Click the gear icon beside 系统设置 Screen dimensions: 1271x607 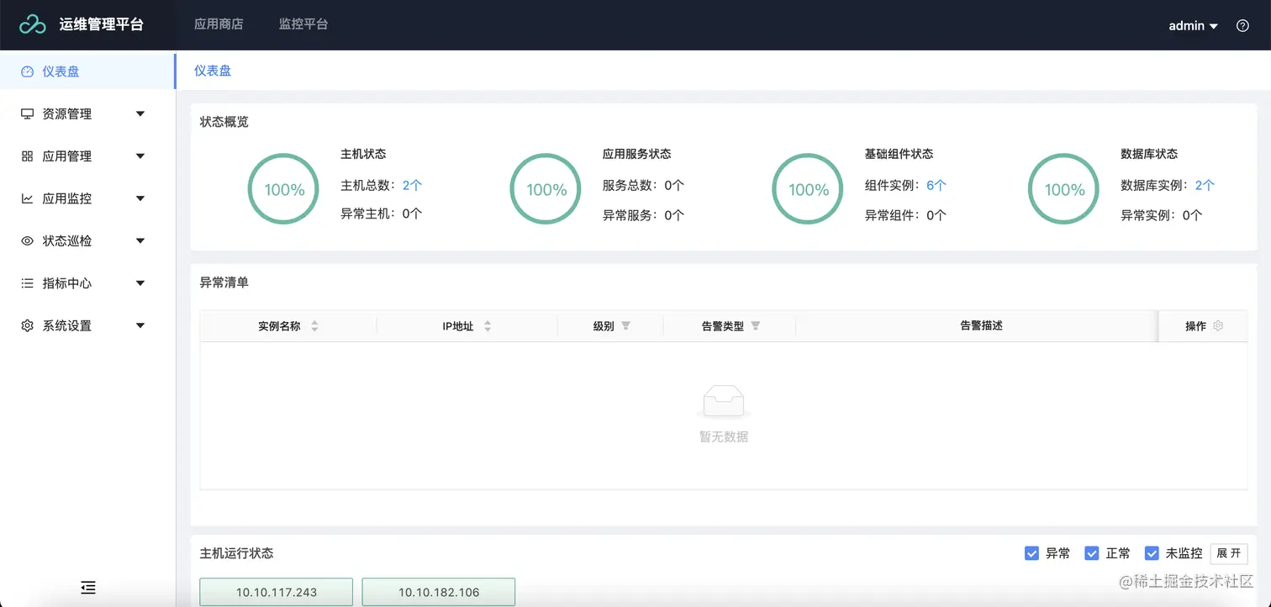pyautogui.click(x=27, y=325)
